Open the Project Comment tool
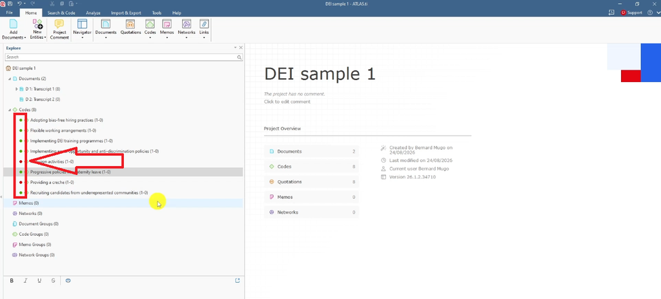This screenshot has width=661, height=299. point(59,30)
